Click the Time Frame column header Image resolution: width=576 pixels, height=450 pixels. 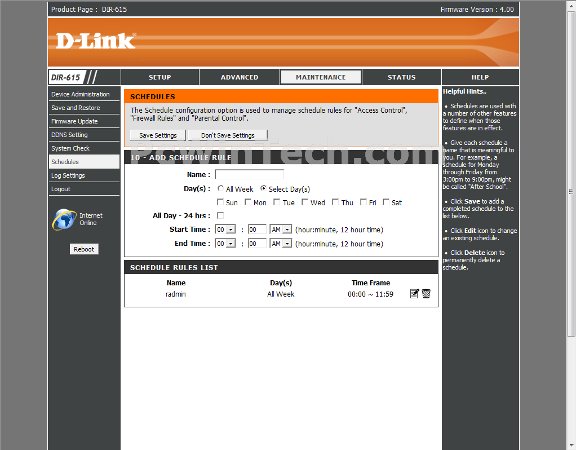coord(371,283)
